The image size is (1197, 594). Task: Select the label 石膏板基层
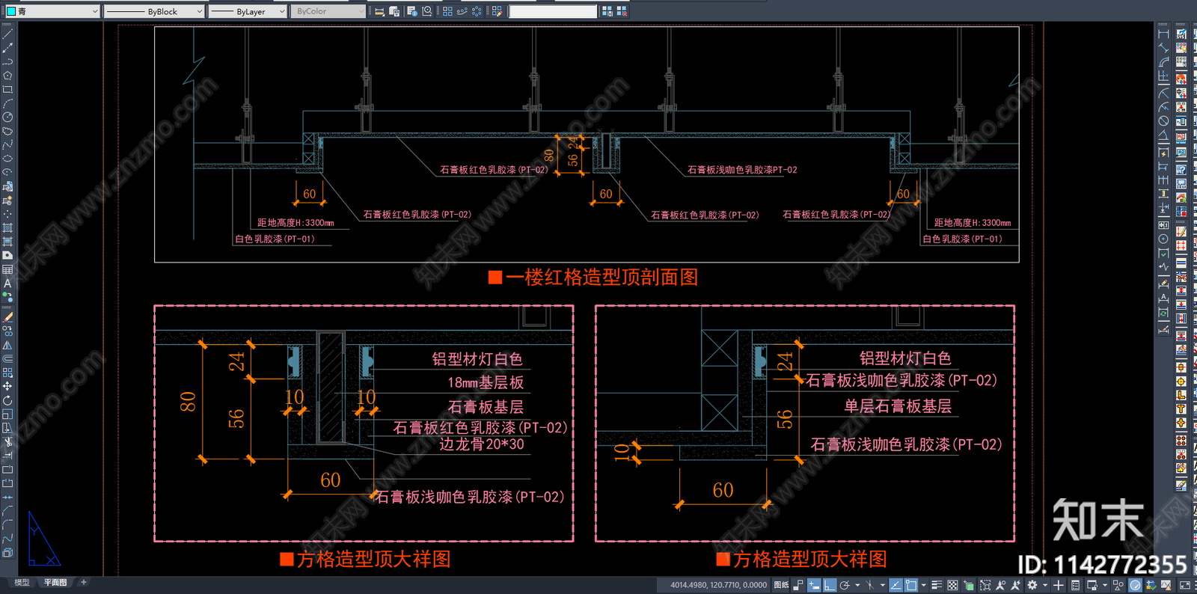(485, 407)
